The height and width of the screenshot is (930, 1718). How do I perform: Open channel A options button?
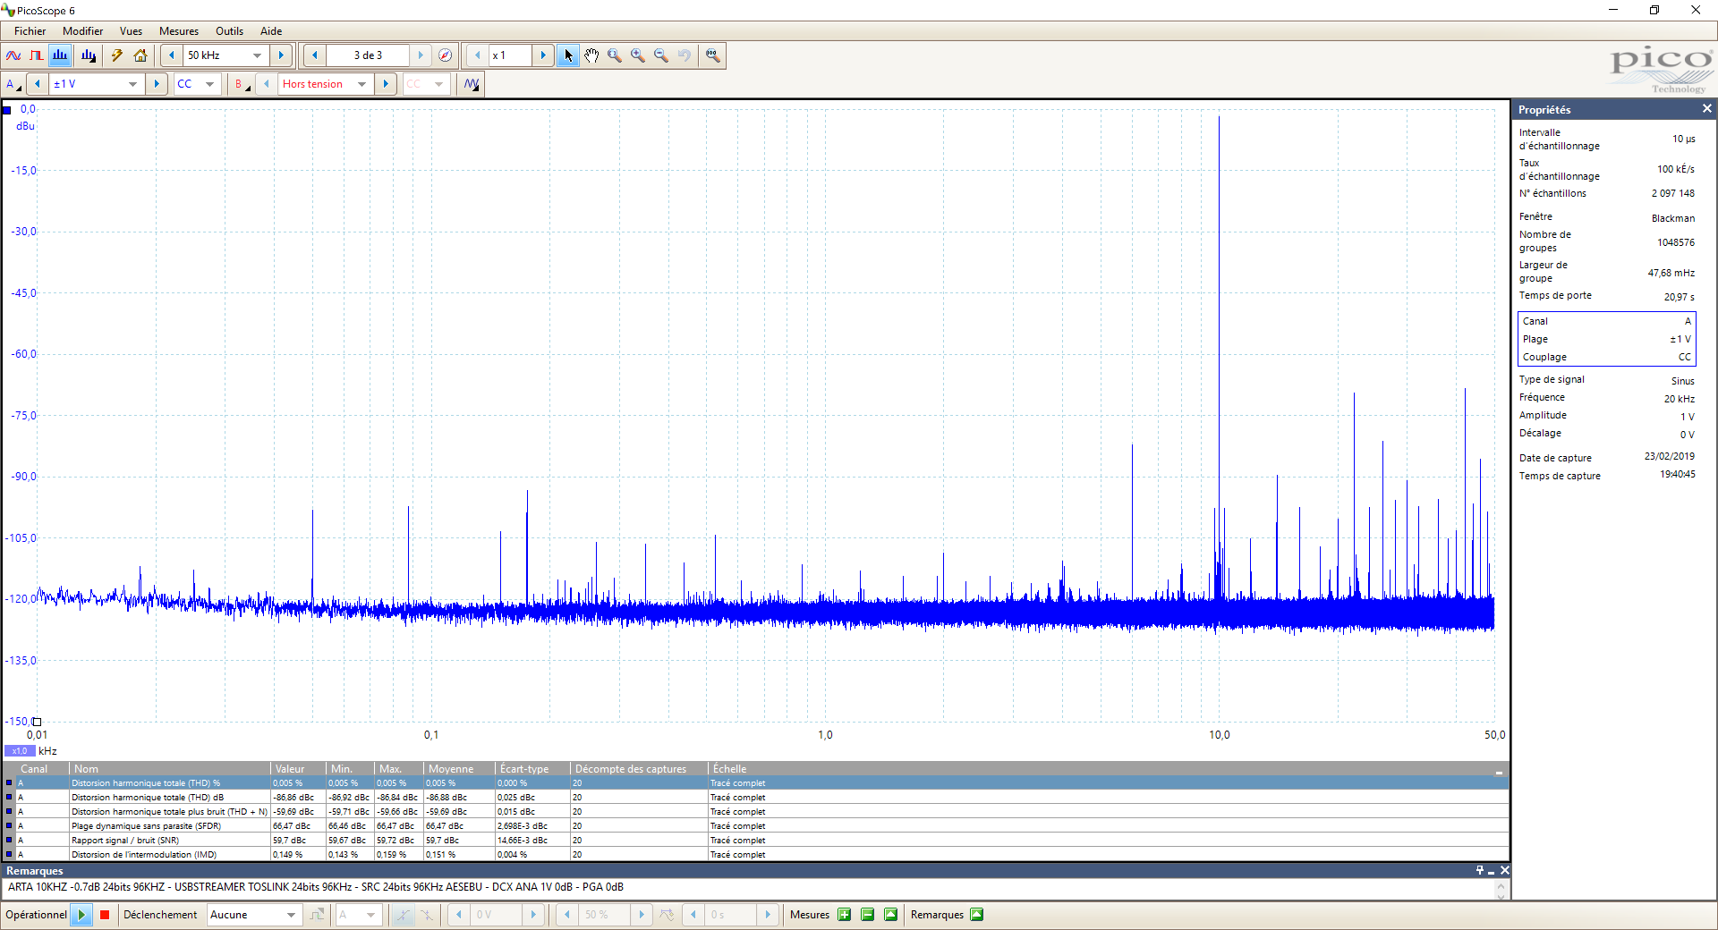[13, 84]
